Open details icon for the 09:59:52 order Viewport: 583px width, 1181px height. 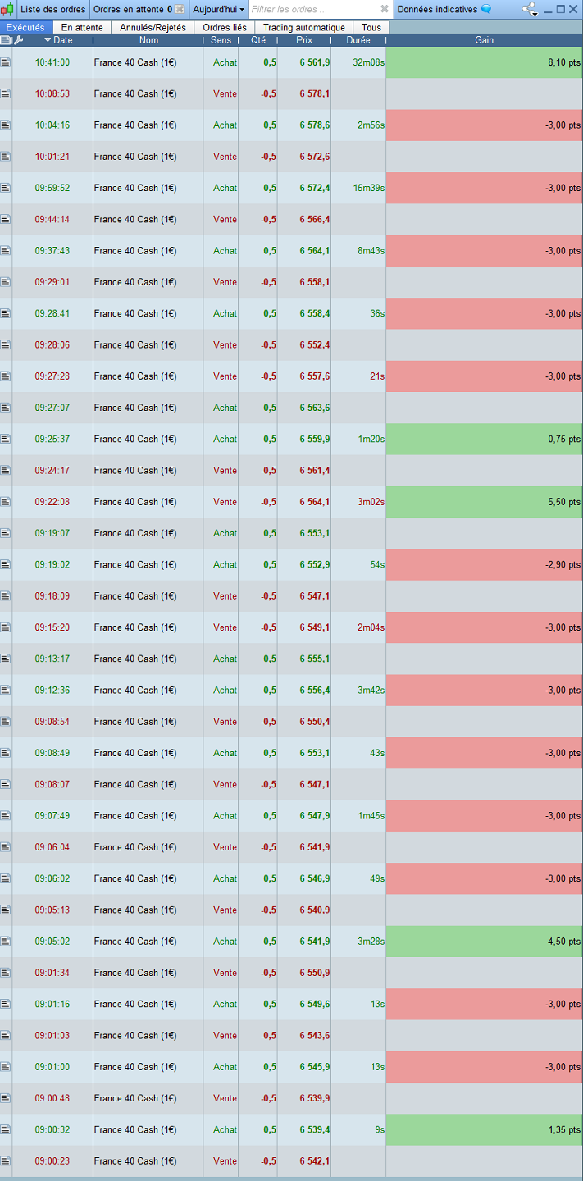click(x=6, y=188)
